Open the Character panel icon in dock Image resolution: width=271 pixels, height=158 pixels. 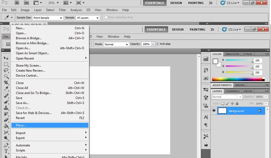206,117
